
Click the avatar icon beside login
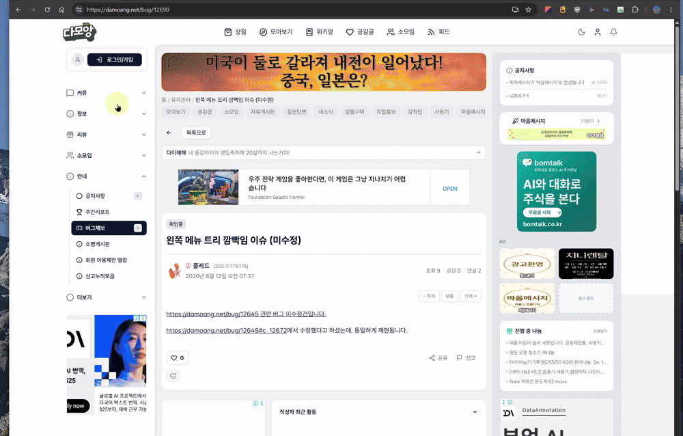[x=78, y=59]
